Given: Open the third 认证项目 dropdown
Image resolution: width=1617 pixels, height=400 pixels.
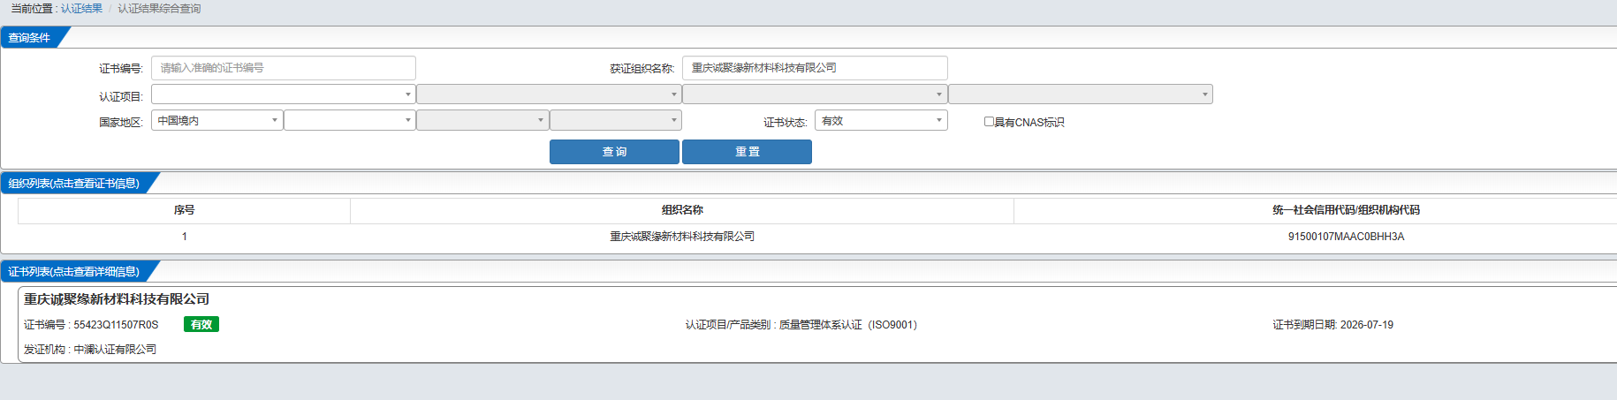Looking at the screenshot, I should 815,94.
